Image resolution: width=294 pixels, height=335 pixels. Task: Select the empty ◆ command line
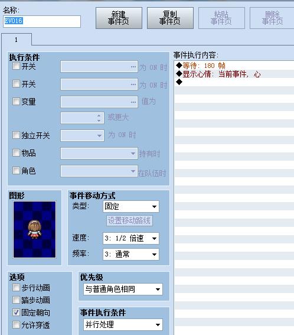point(234,82)
